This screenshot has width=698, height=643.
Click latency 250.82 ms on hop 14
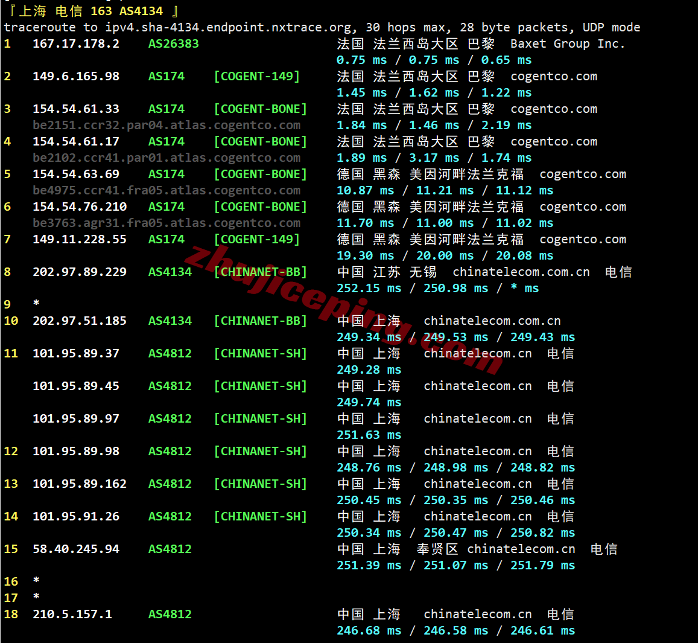pos(542,533)
